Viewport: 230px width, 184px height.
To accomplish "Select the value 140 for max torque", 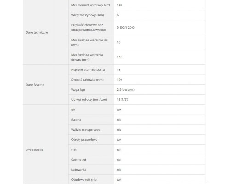I will (119, 5).
